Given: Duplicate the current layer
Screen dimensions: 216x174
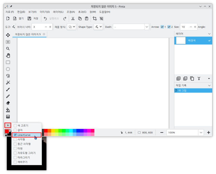Looking at the screenshot, I should click(192, 79).
